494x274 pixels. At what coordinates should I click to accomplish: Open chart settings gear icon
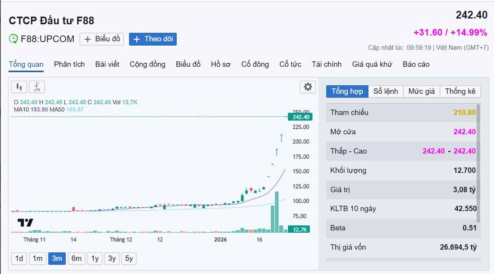308,87
